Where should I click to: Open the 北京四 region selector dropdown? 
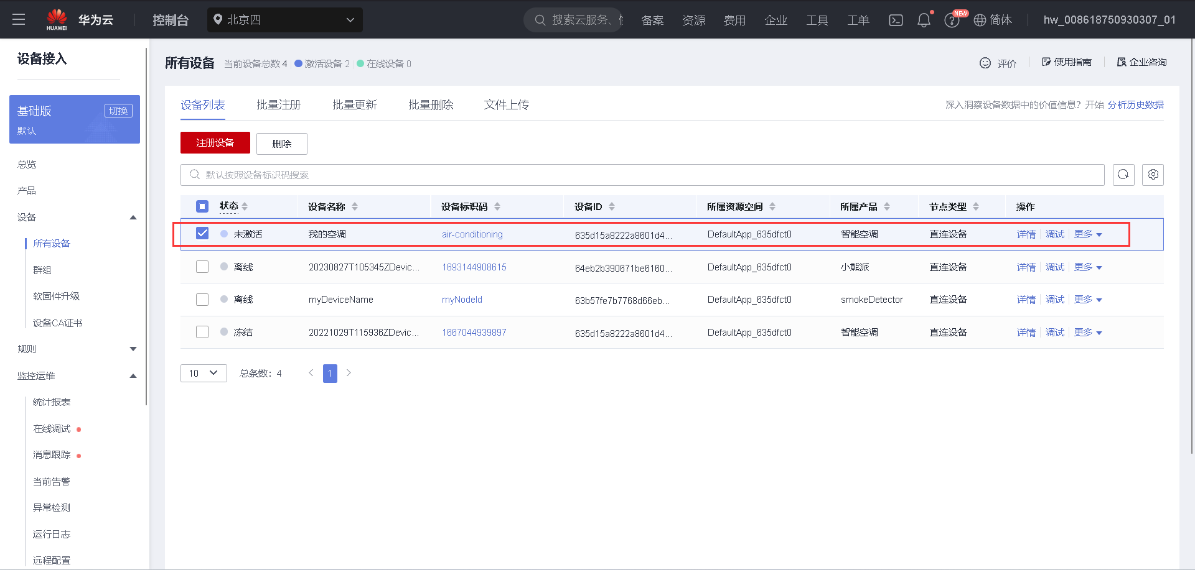285,19
